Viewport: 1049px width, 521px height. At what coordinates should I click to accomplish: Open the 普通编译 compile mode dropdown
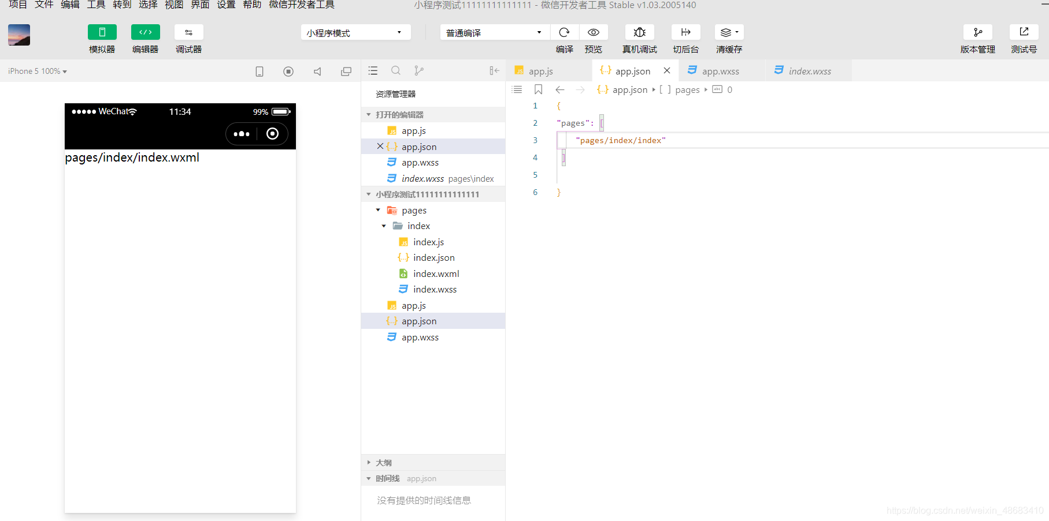point(495,32)
